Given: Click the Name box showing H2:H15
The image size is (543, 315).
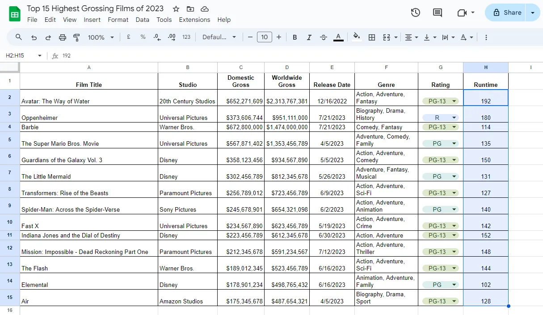Looking at the screenshot, I should click(24, 56).
